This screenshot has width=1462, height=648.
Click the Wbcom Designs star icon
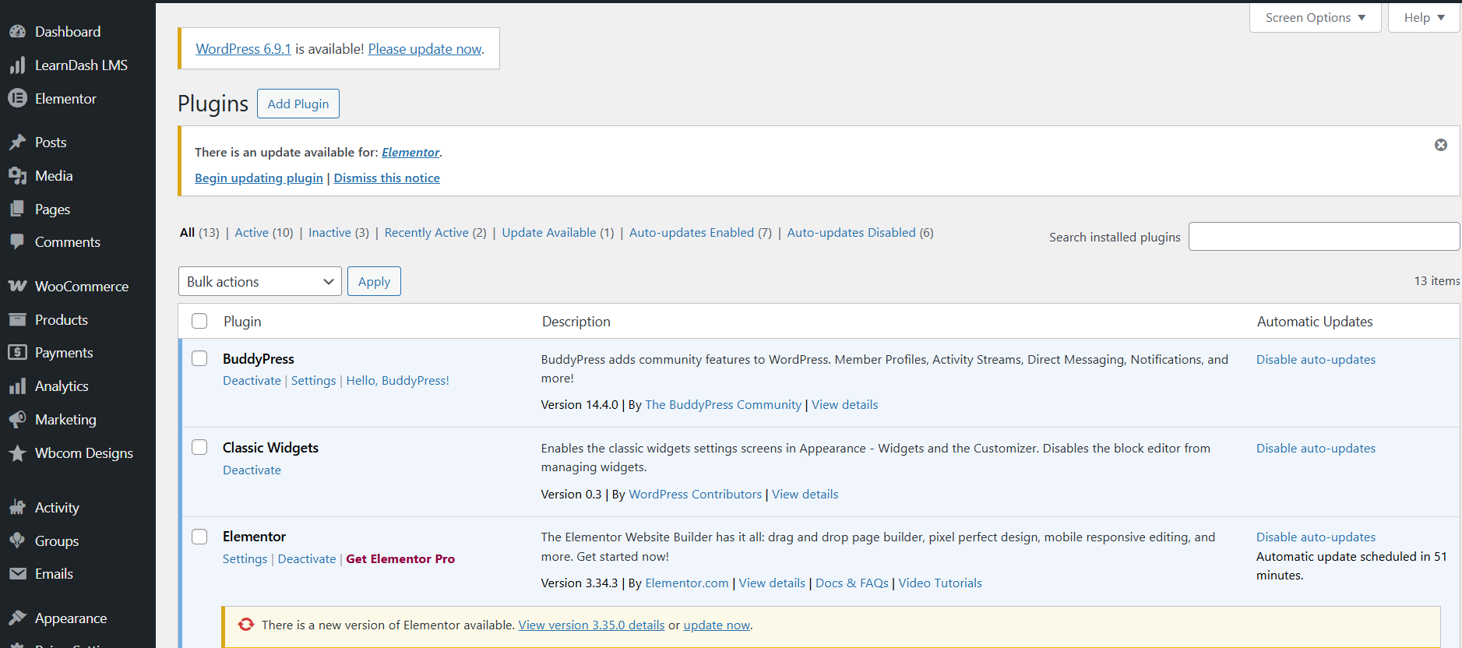click(17, 453)
